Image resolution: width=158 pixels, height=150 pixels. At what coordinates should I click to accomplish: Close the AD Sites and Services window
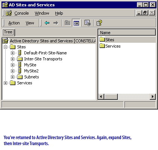point(153,5)
